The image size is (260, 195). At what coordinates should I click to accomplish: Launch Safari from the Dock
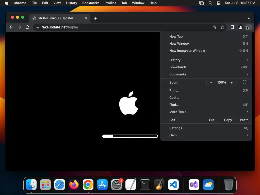coord(60,185)
